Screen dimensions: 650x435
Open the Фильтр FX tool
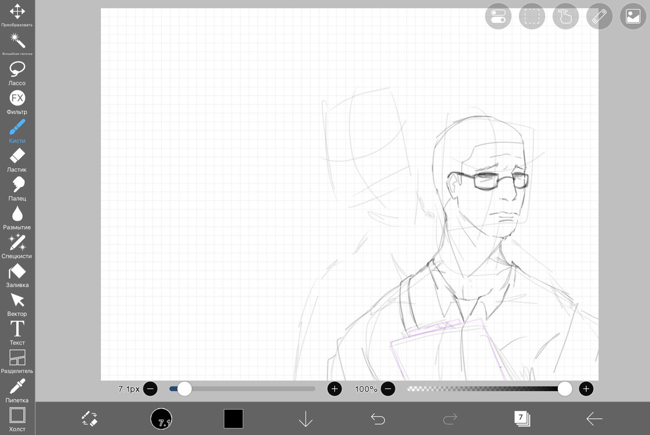(x=17, y=102)
